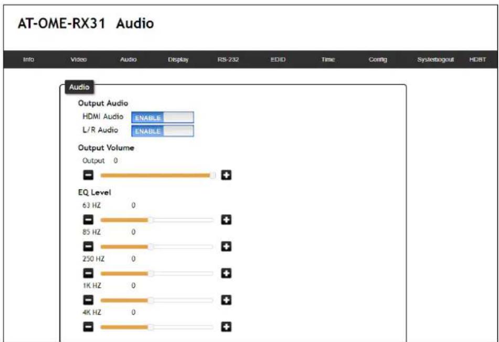Viewport: 499px width, 342px height.
Task: Click the 1K HZ EQ slider
Action: pyautogui.click(x=158, y=300)
